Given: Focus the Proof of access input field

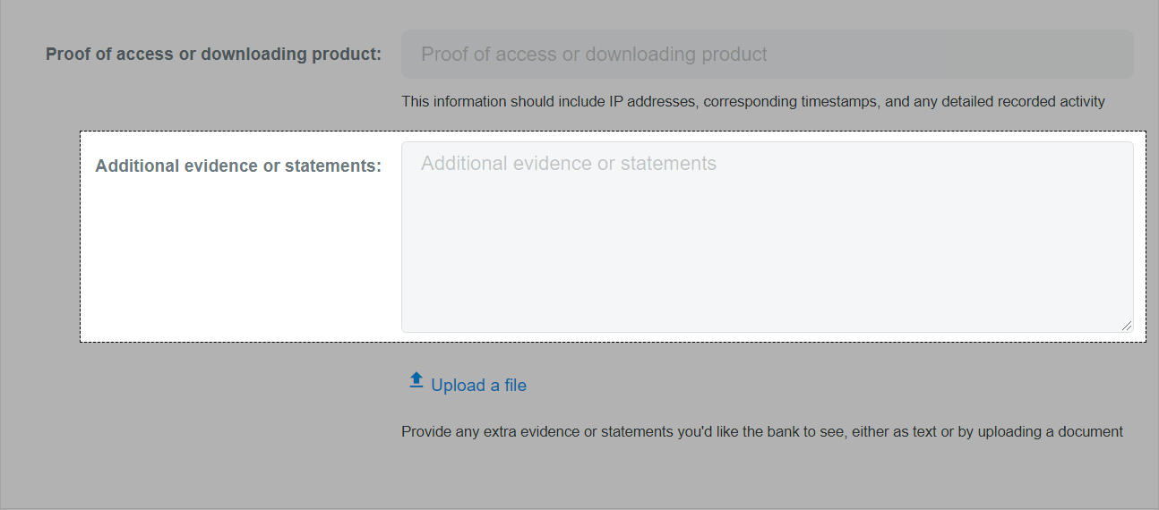Looking at the screenshot, I should click(768, 55).
